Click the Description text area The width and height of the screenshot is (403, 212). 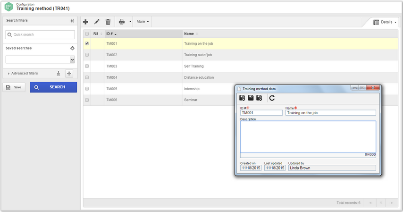308,137
